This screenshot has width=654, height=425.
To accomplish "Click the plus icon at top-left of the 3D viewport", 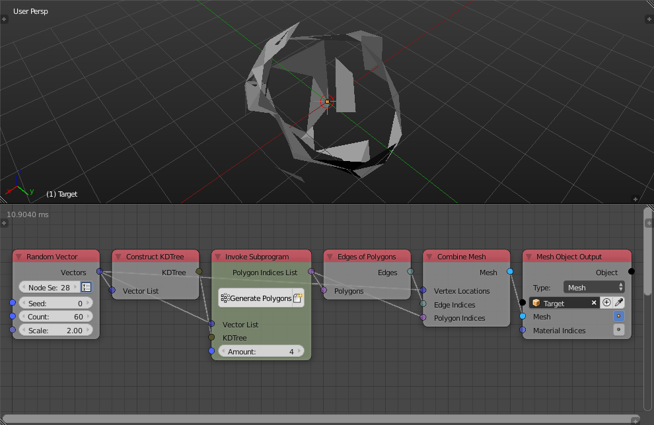I will [x=5, y=19].
